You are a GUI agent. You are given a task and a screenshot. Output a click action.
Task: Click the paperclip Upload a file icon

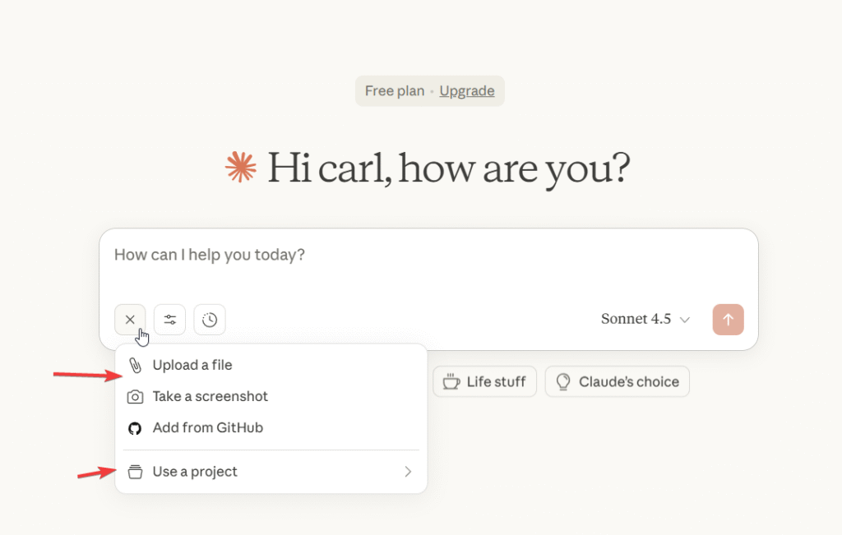point(135,366)
